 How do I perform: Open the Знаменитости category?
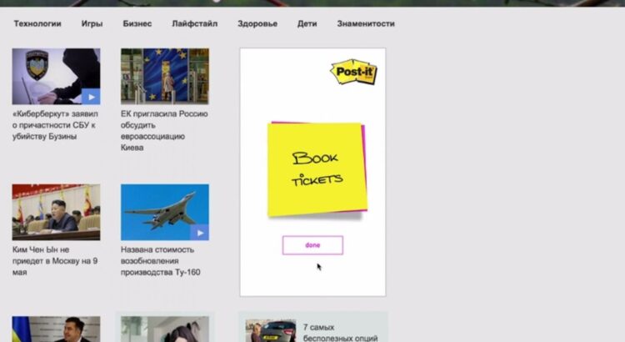[366, 23]
